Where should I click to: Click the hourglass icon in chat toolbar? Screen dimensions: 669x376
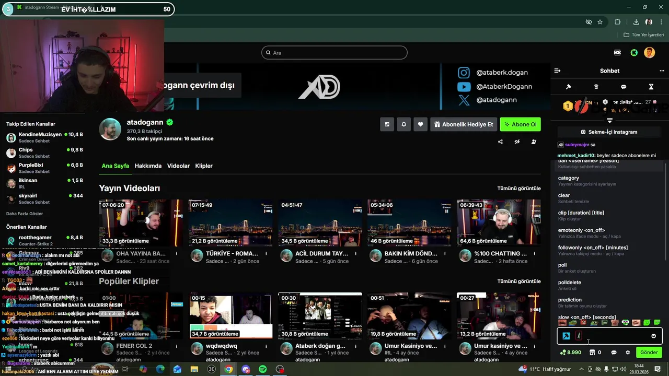click(x=651, y=87)
